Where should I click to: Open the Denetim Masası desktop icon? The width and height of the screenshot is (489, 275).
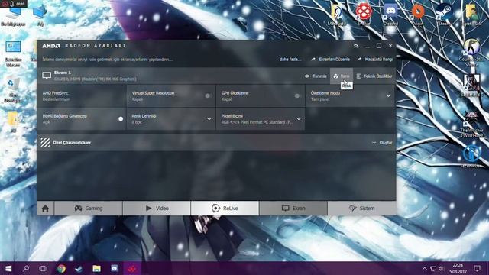click(x=13, y=53)
